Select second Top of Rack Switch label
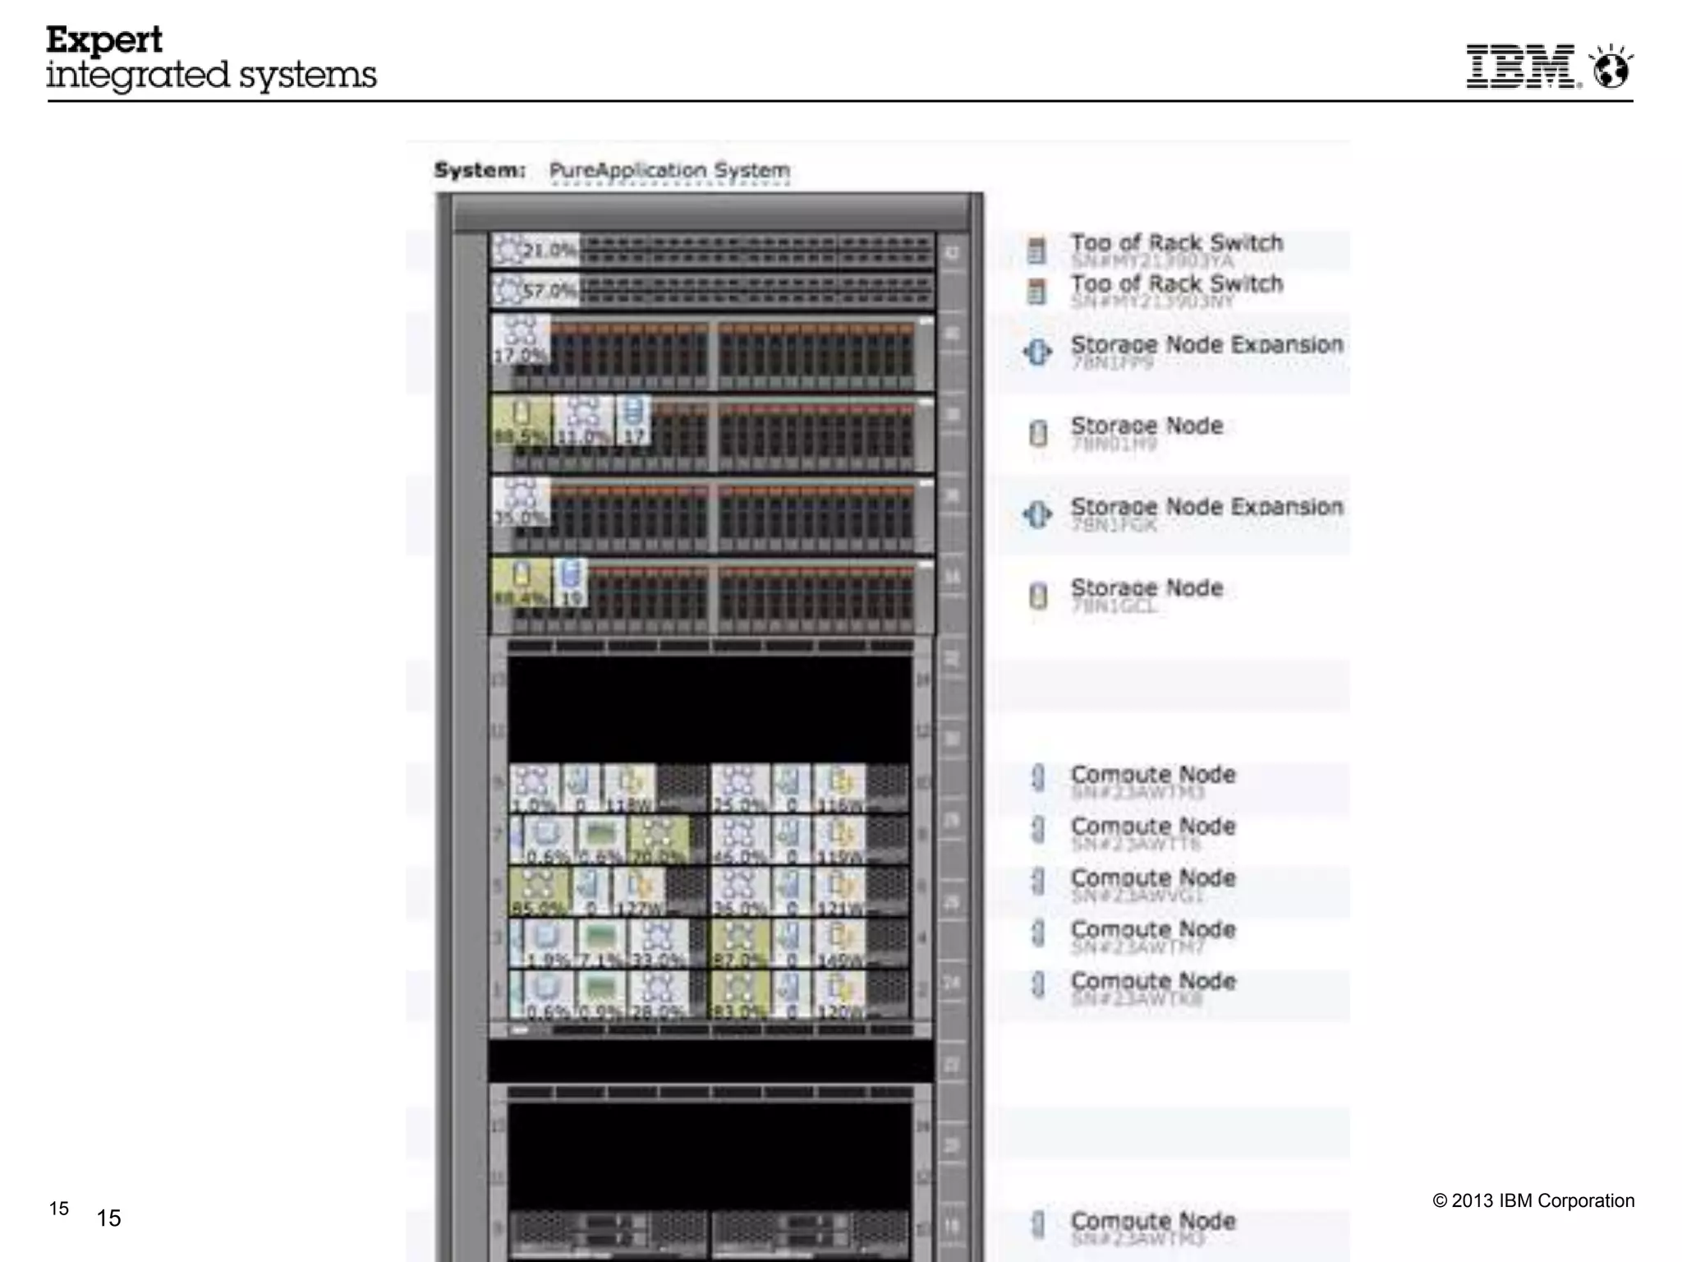Viewport: 1682px width, 1262px height. (1175, 284)
